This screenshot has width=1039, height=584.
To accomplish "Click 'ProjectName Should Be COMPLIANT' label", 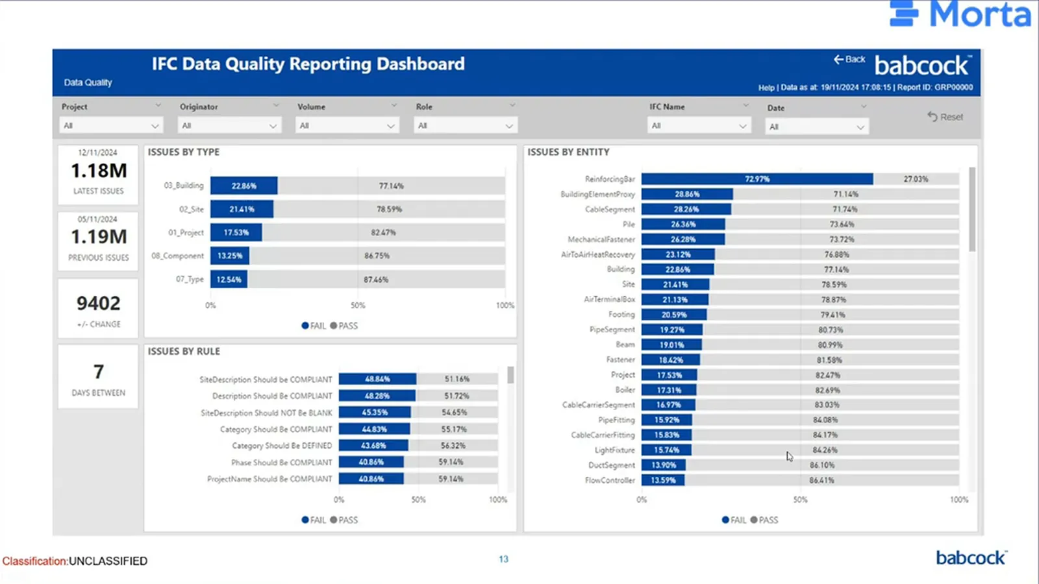I will point(269,479).
